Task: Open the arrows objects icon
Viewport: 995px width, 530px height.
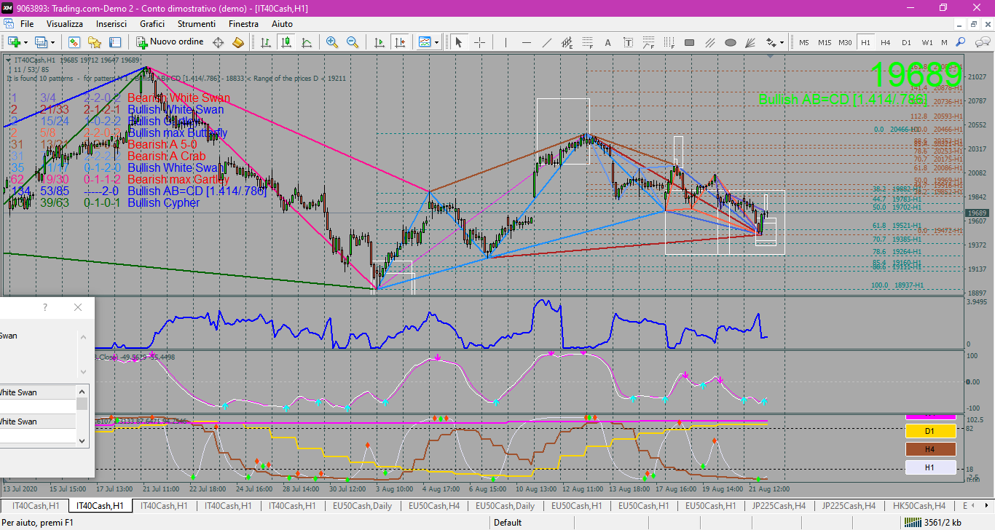Action: 771,42
